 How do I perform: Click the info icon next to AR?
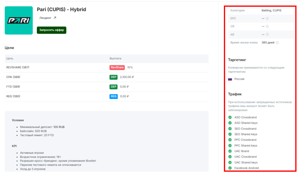[267, 35]
